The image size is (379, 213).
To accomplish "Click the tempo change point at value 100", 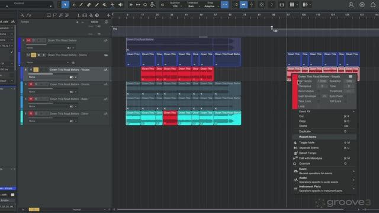I will (272, 27).
